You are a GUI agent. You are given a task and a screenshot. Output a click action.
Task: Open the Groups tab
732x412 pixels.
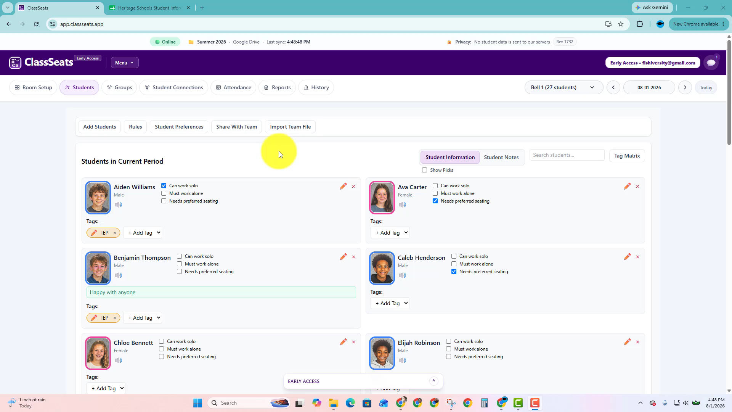pos(119,88)
